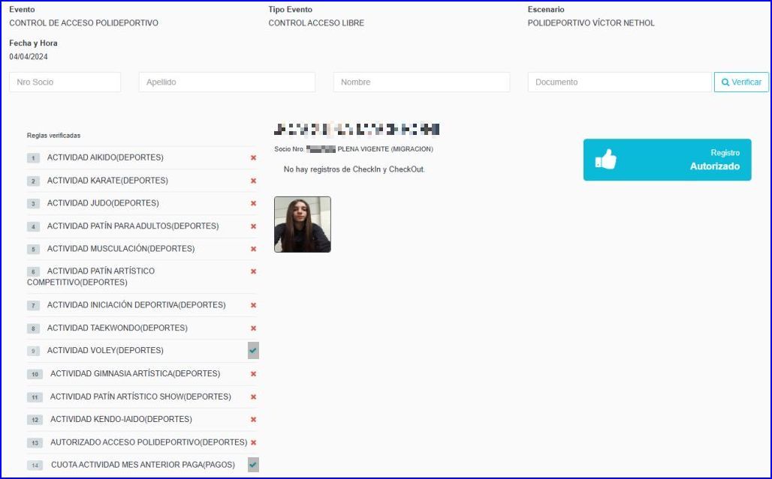Select ACTIVIDAD GIMNASIA ARTÍSTICA(DEPORTES) text

coord(135,374)
